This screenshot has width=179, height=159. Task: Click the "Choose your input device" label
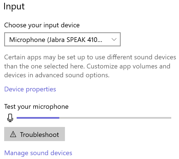click(42, 25)
